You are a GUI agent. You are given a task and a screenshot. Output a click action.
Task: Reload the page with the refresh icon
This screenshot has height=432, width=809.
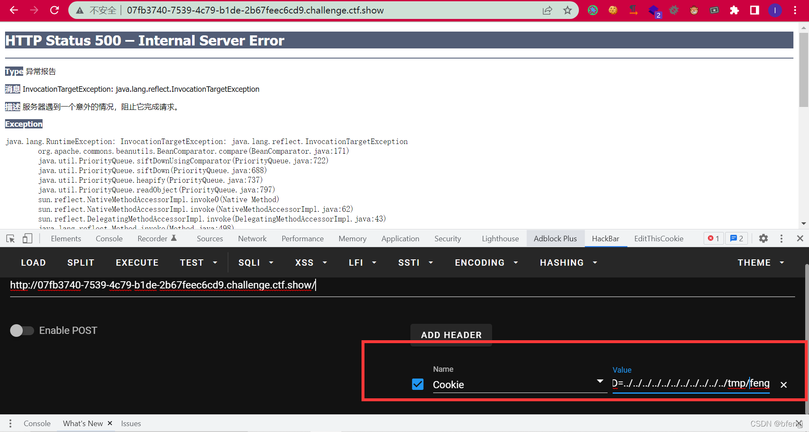pyautogui.click(x=54, y=10)
